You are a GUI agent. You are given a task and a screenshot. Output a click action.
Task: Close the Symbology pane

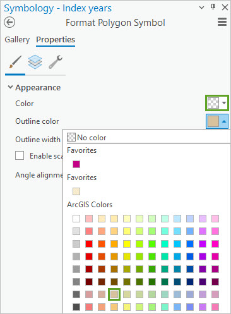pyautogui.click(x=225, y=8)
